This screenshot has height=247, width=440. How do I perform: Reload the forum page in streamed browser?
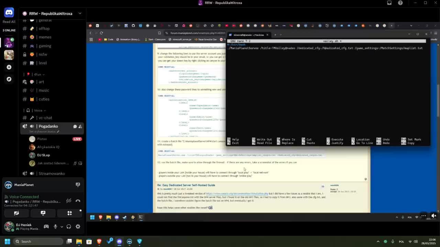pyautogui.click(x=101, y=33)
